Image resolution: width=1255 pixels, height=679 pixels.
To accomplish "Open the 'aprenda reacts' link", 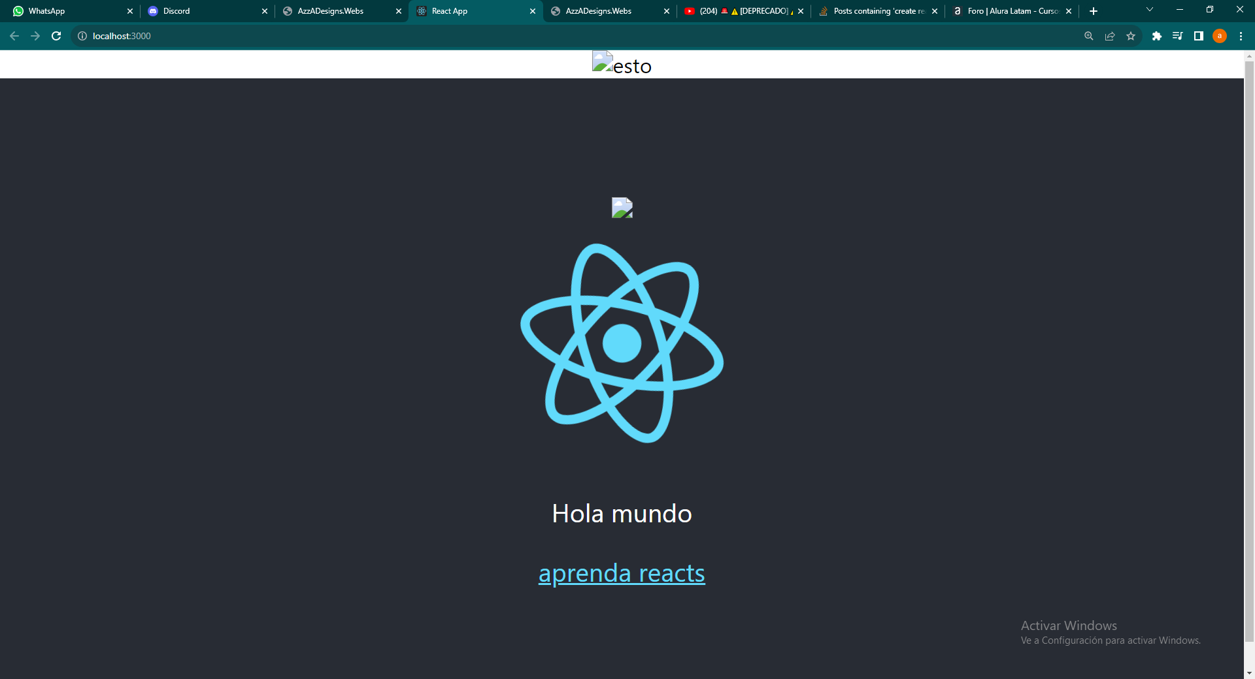I will pos(622,573).
